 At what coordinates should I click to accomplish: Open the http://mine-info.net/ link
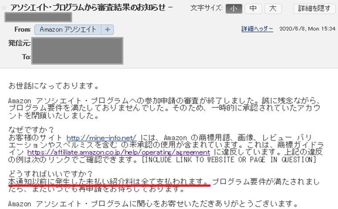click(x=102, y=138)
